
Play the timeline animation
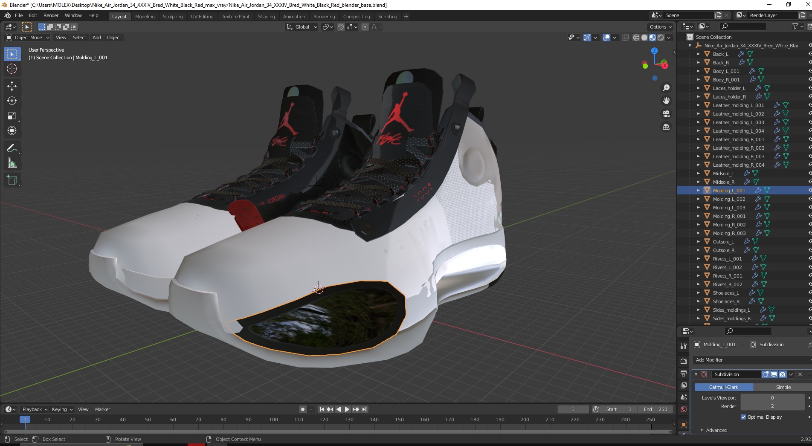pyautogui.click(x=347, y=409)
